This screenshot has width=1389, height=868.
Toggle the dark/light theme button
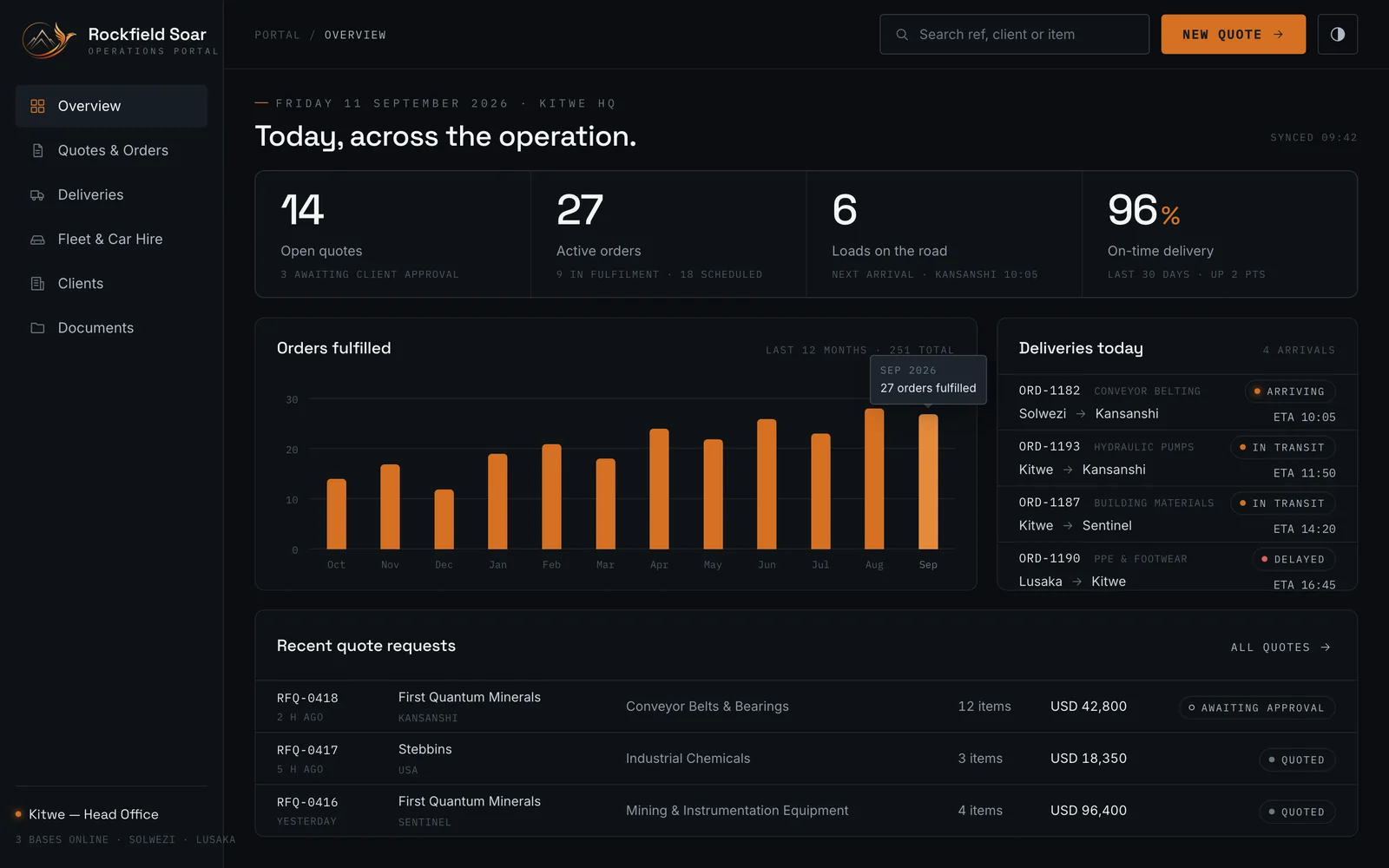tap(1337, 34)
